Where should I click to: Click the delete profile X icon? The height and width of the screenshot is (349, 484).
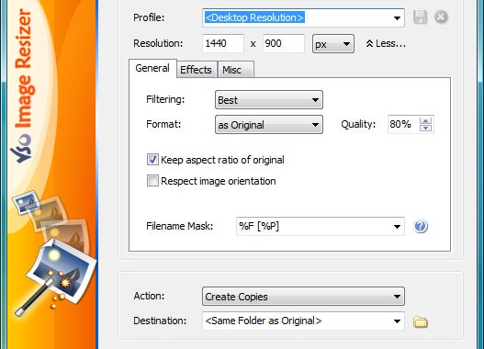click(x=441, y=17)
